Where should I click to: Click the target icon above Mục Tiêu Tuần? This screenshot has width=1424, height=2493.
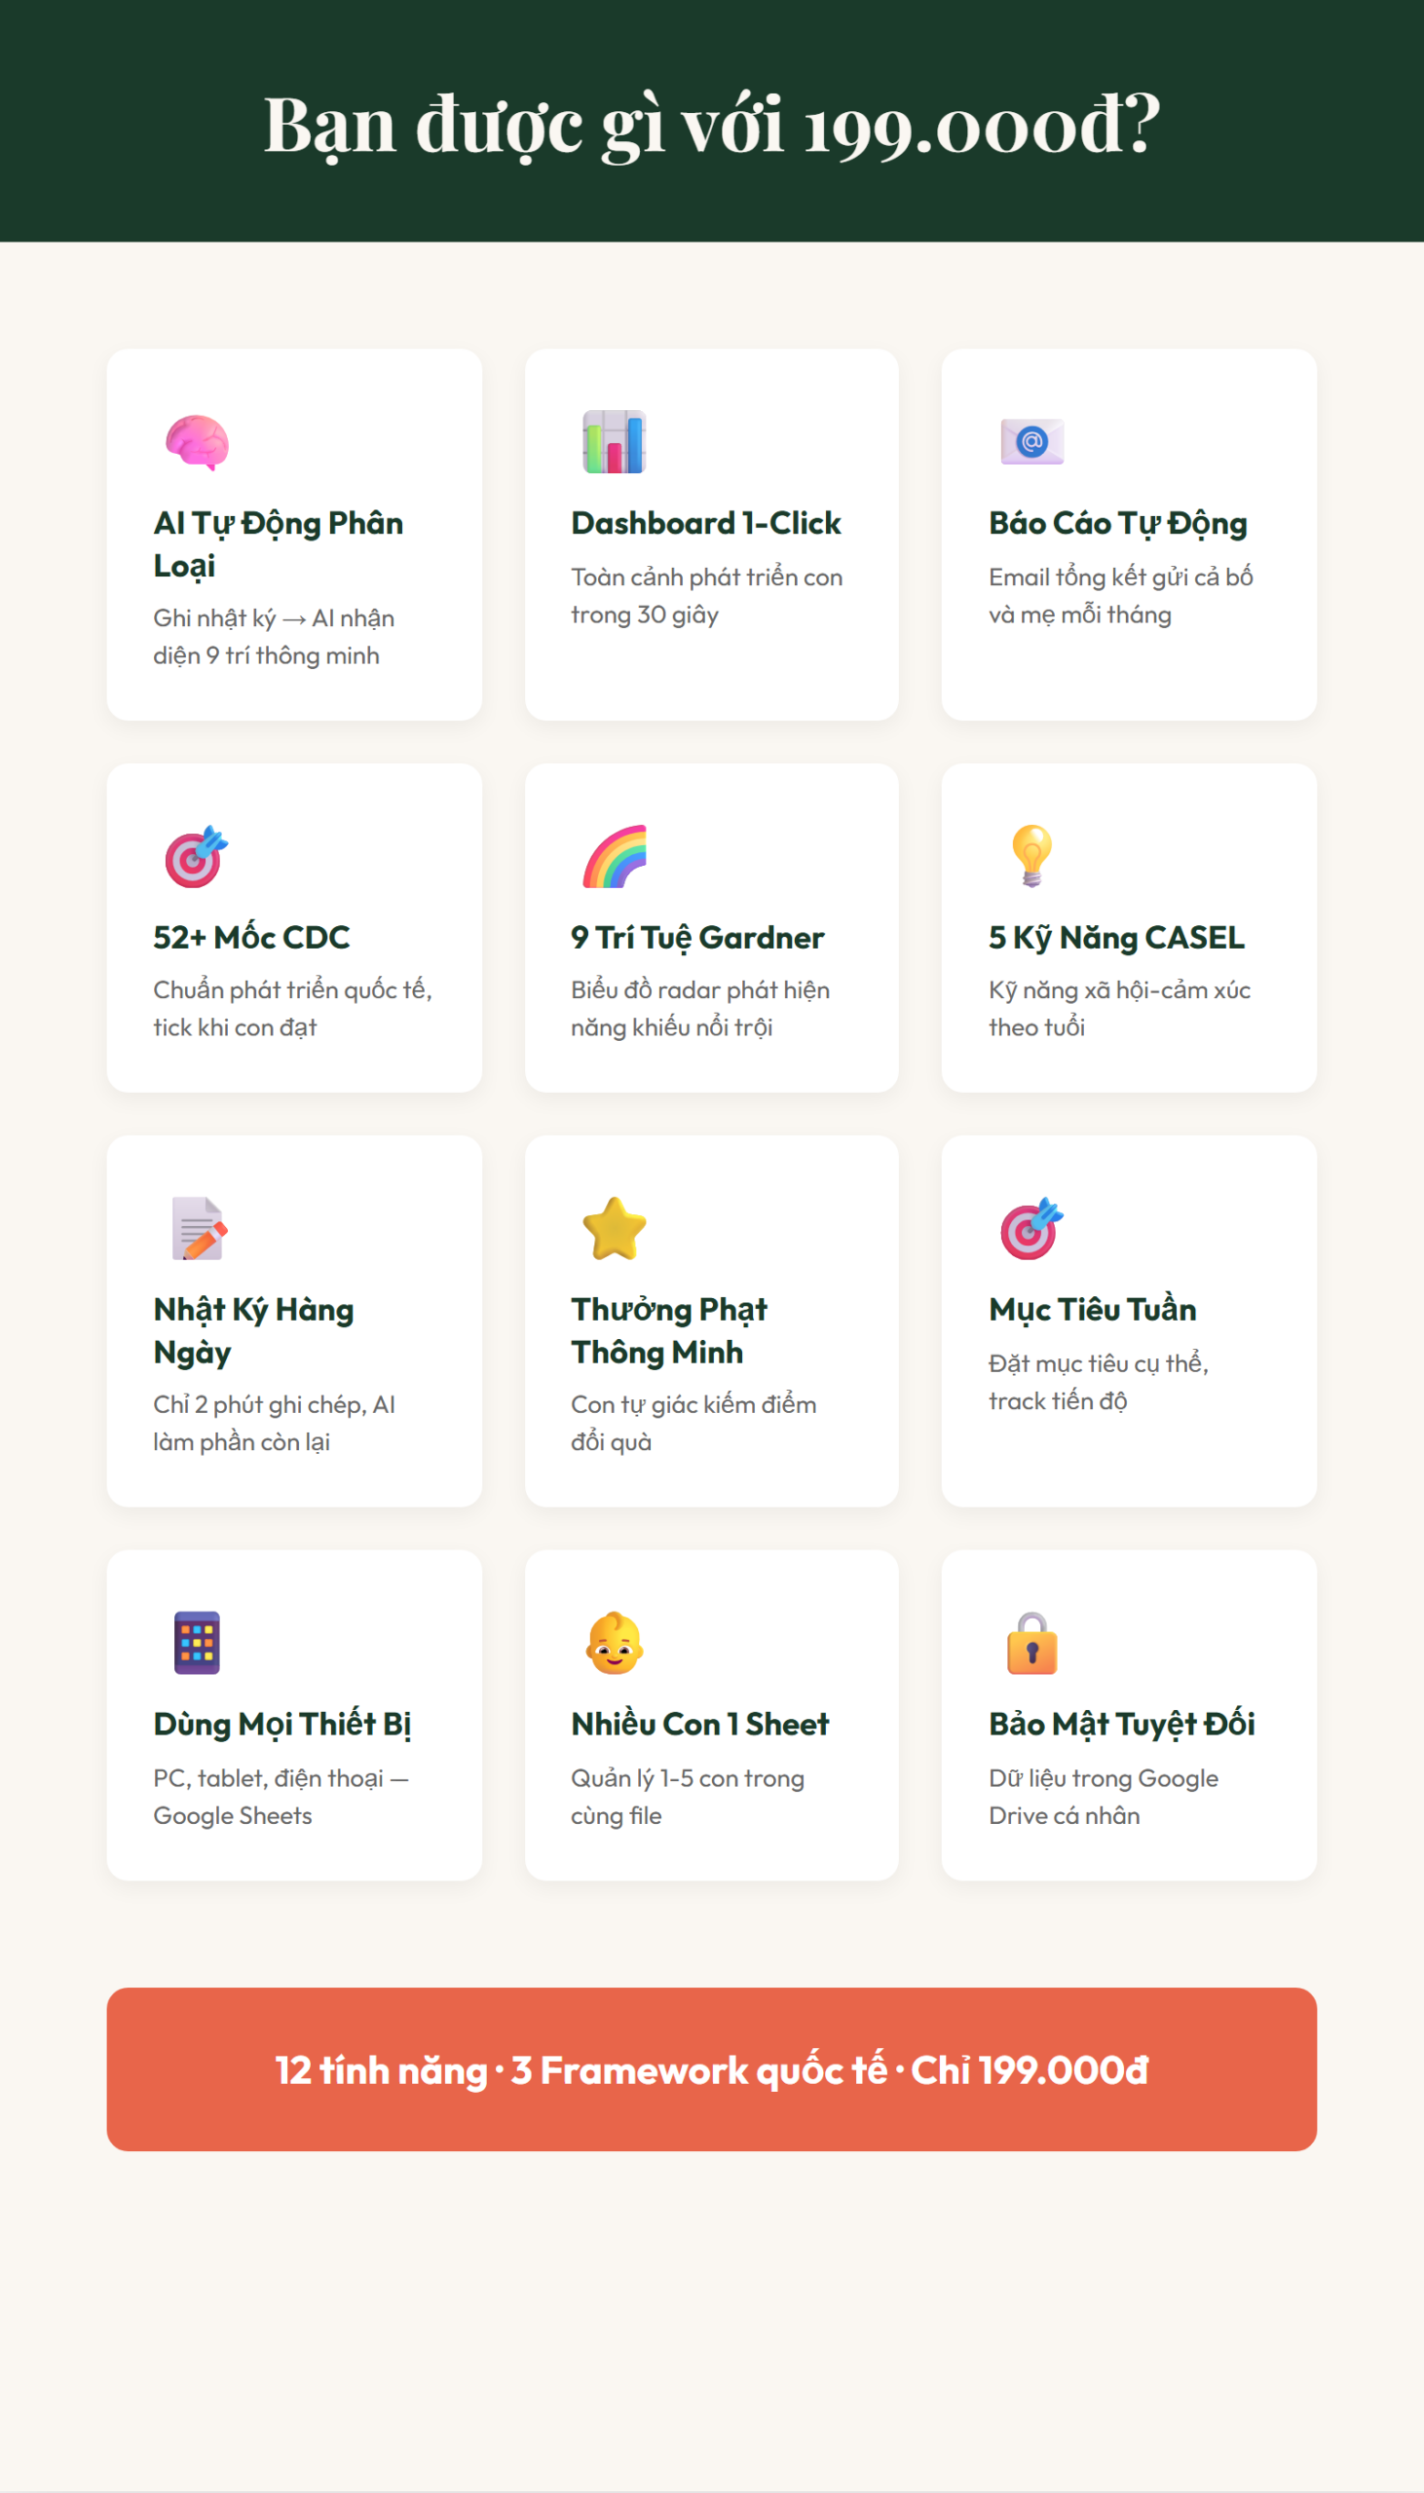pyautogui.click(x=1031, y=1228)
